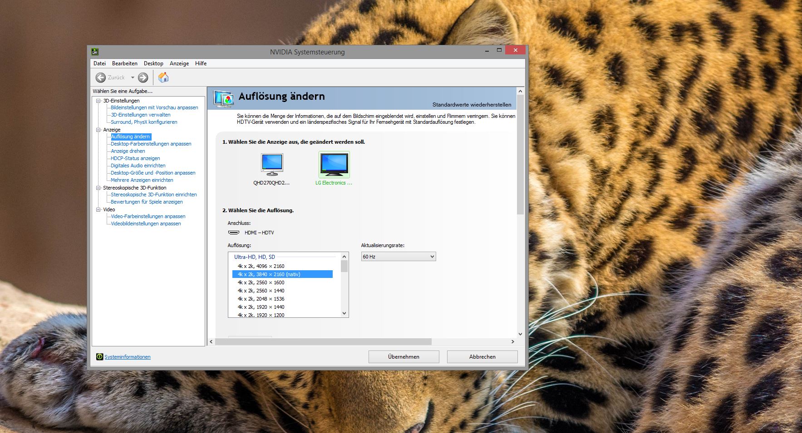Open Video-Farbeinstellungen anpassen
This screenshot has height=433, width=802.
point(148,216)
